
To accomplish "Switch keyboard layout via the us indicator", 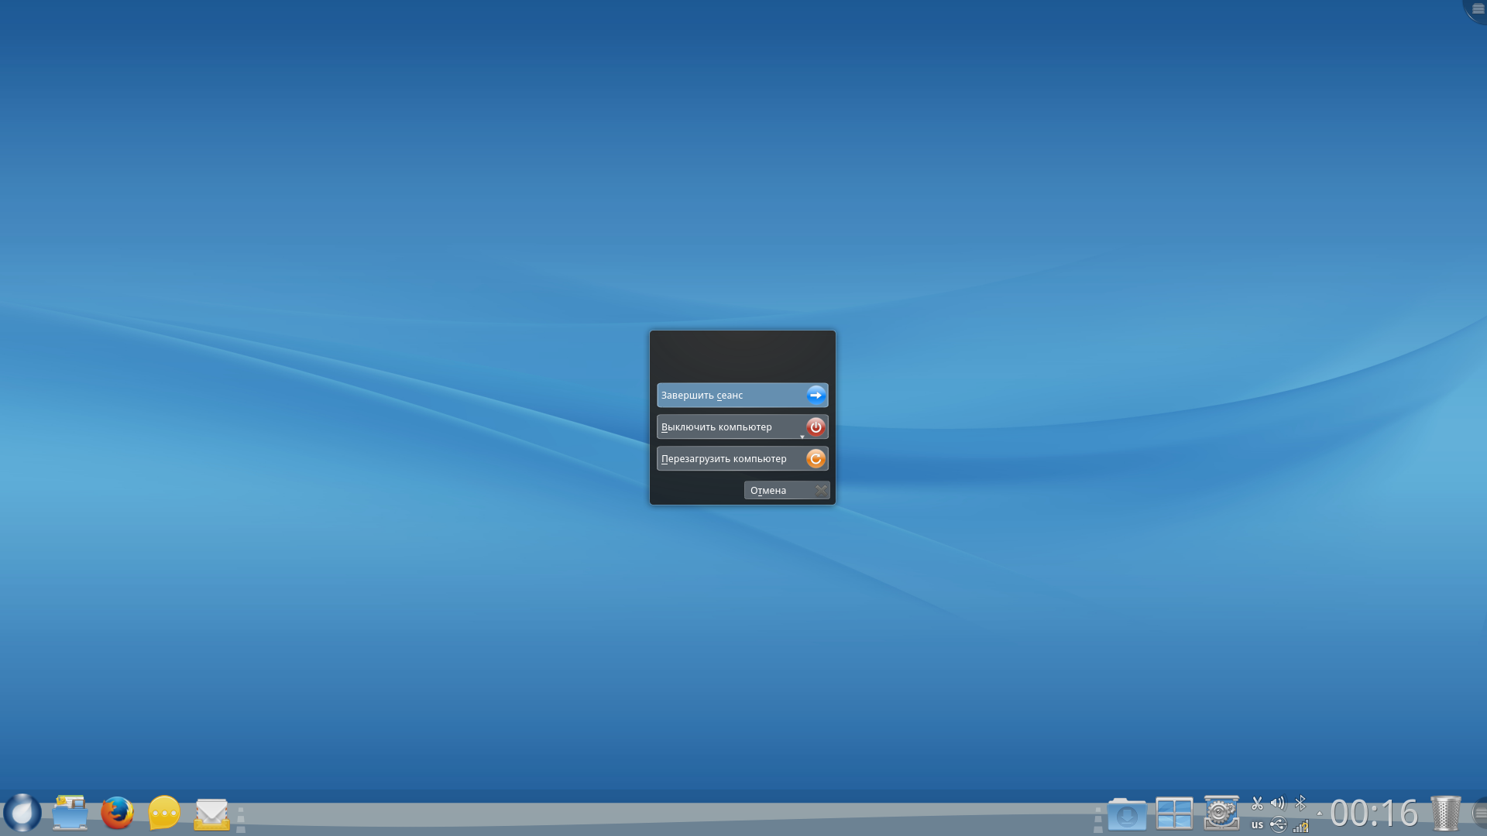I will [1257, 825].
